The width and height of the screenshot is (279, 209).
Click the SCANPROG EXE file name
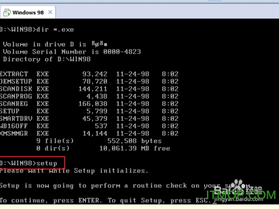click(24, 96)
